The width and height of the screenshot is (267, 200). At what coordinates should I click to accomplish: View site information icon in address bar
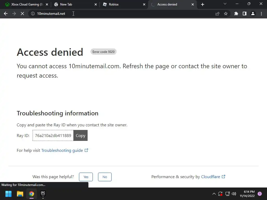coord(33,14)
